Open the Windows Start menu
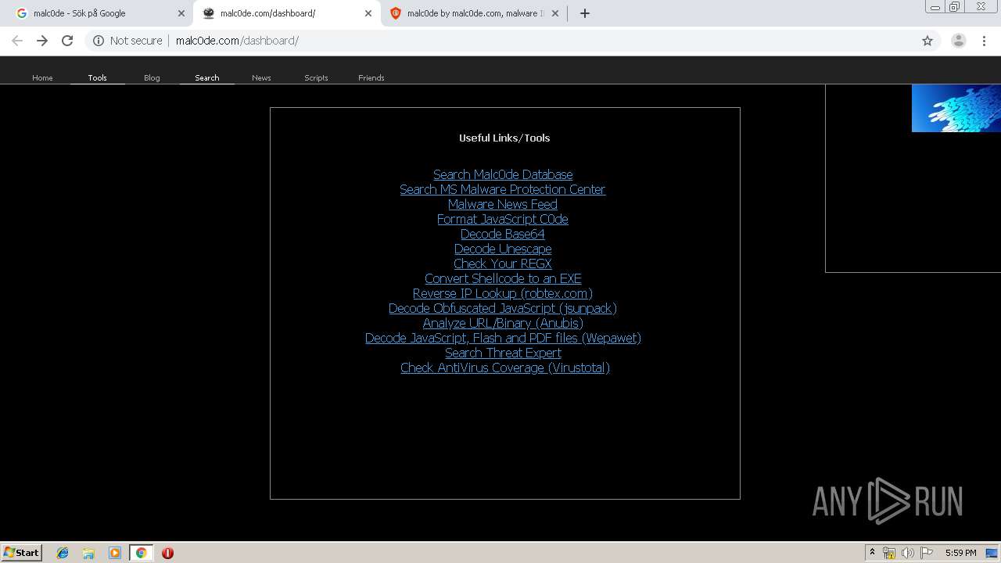1001x563 pixels. 22,552
